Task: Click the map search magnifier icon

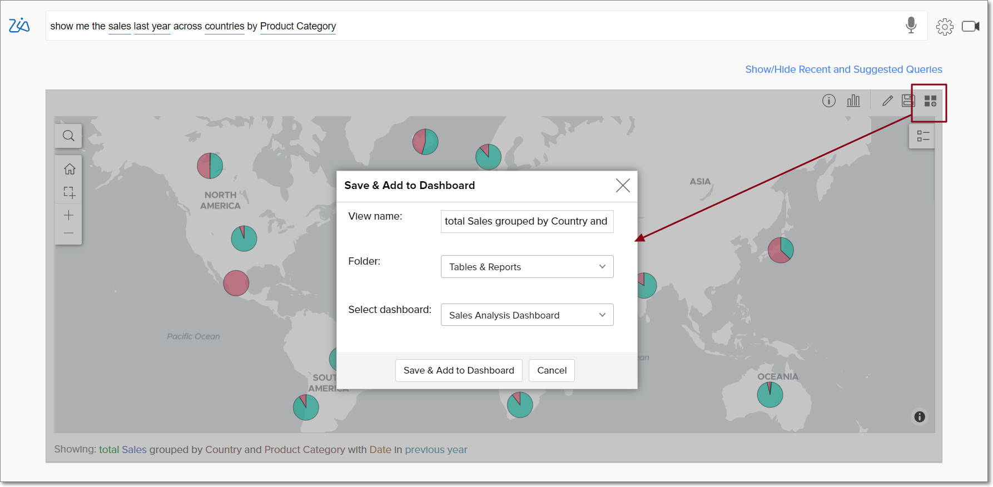Action: pyautogui.click(x=68, y=136)
